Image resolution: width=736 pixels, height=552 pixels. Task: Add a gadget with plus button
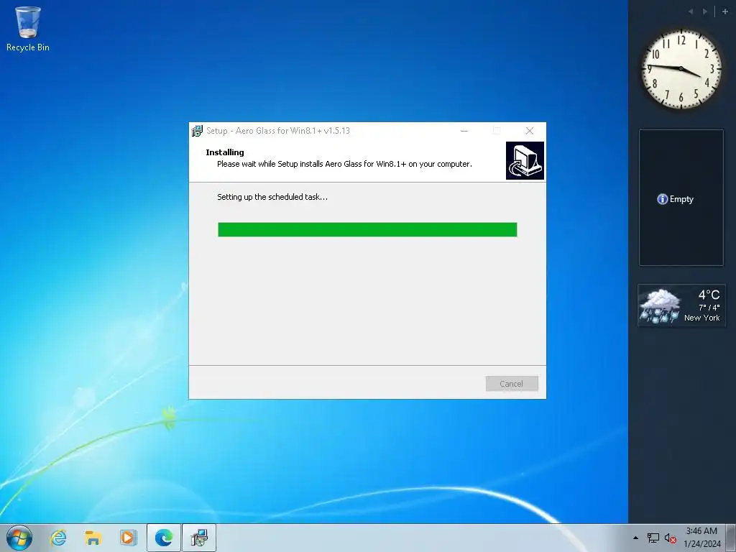point(724,11)
